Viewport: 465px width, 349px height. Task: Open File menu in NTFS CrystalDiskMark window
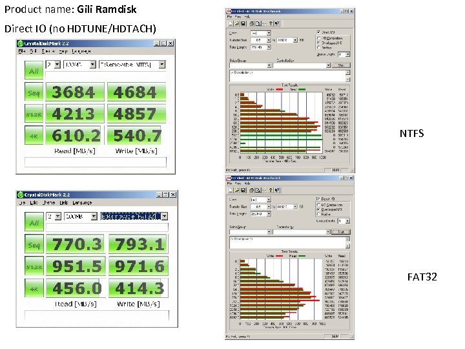tap(22, 51)
